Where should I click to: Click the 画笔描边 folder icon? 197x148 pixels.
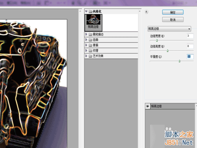pos(90,34)
